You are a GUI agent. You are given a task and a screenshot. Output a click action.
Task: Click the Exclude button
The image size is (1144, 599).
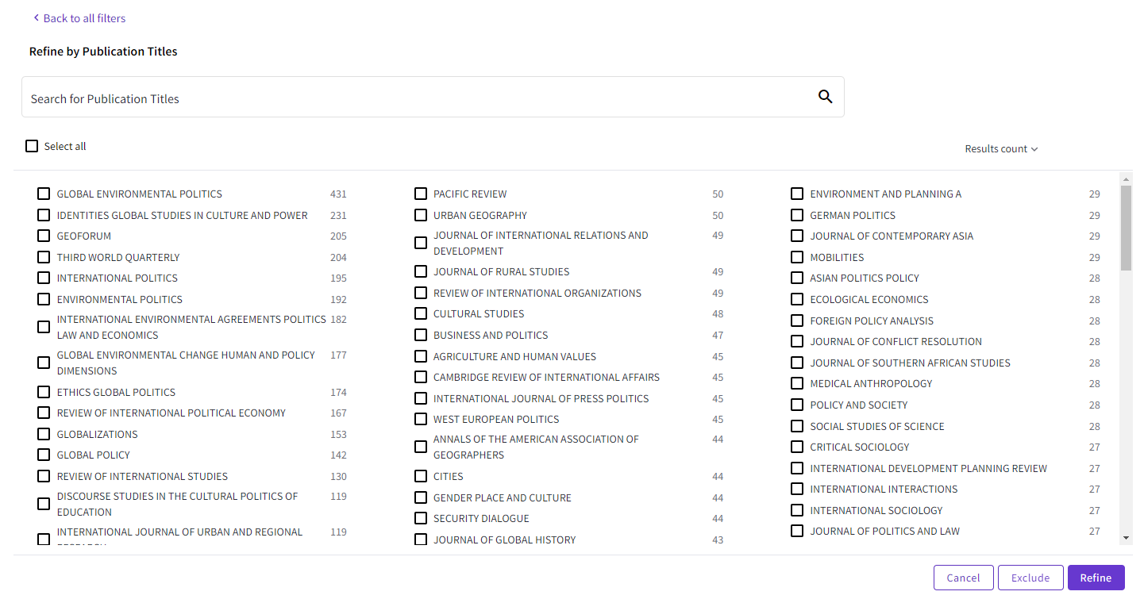point(1030,578)
